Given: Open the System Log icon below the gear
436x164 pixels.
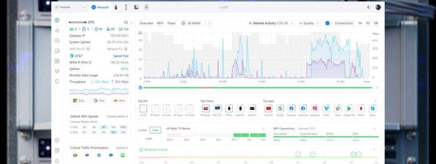Looking at the screenshot, I should (57, 150).
